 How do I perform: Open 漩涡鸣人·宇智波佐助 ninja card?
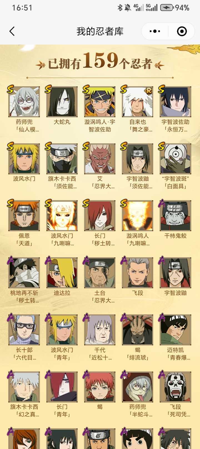click(100, 102)
